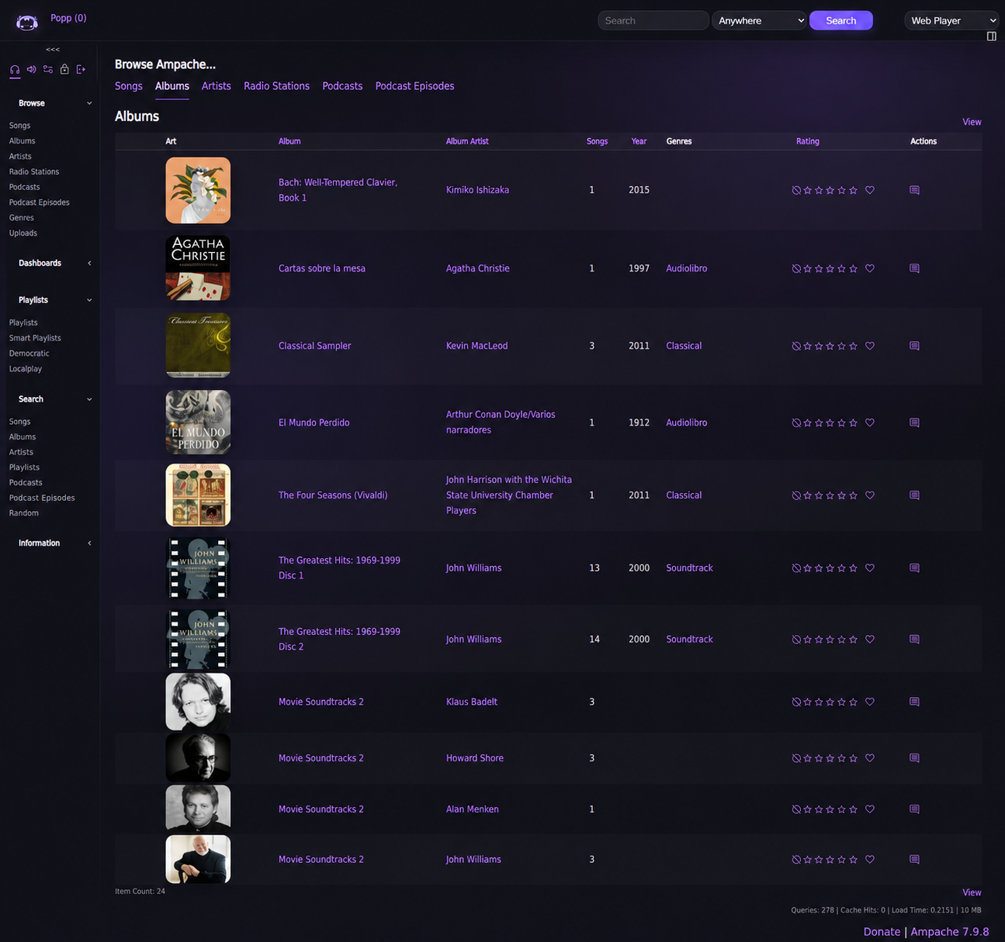Favorite the El Mundo Perdido album heart
1005x942 pixels.
click(x=870, y=423)
